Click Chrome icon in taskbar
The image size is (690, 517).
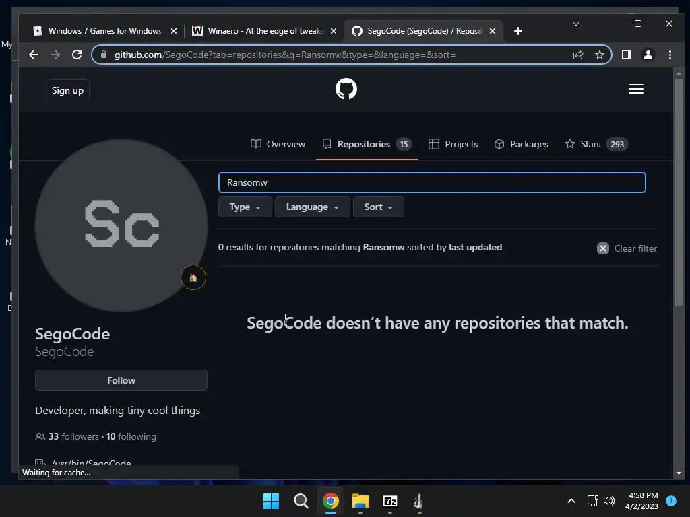click(330, 501)
